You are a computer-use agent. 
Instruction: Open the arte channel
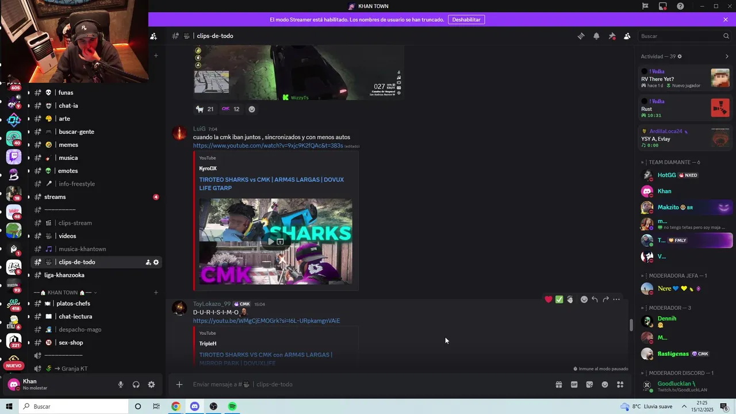coord(96,118)
